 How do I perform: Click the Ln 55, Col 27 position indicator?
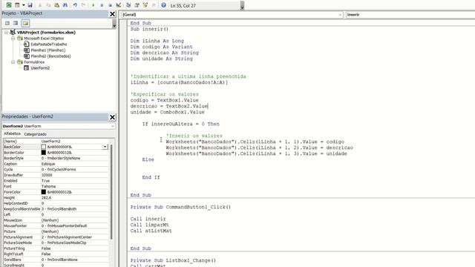tap(183, 5)
